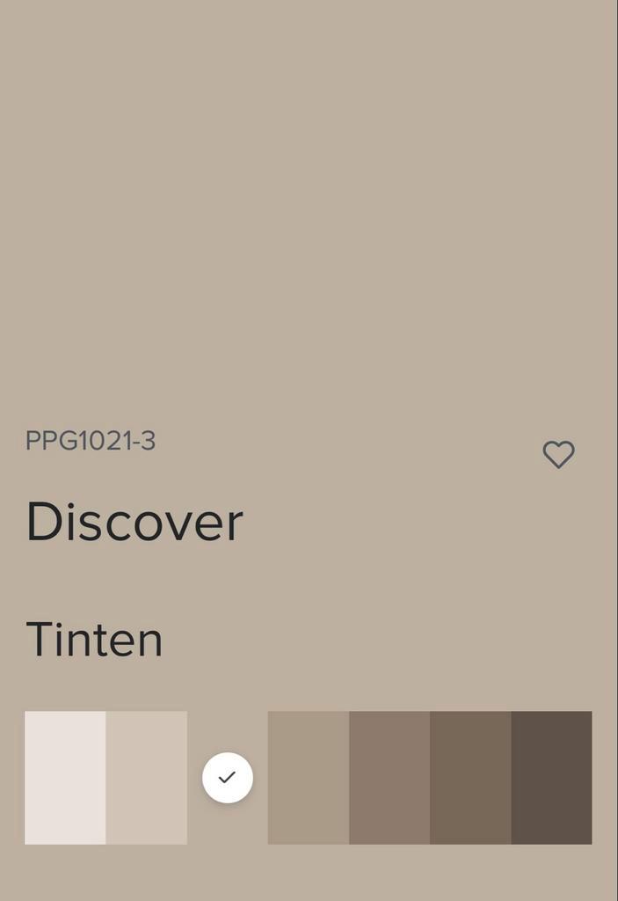
Task: Click the checkmark circle for the selected tint
Action: (x=228, y=778)
